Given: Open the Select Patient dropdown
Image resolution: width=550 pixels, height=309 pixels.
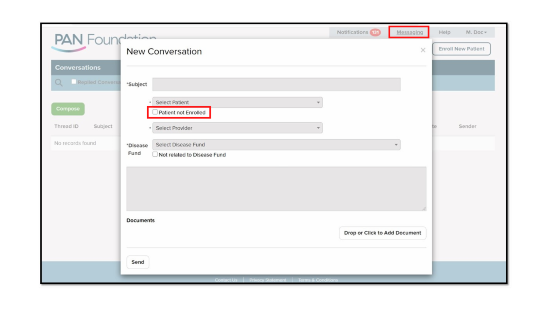Looking at the screenshot, I should point(237,103).
